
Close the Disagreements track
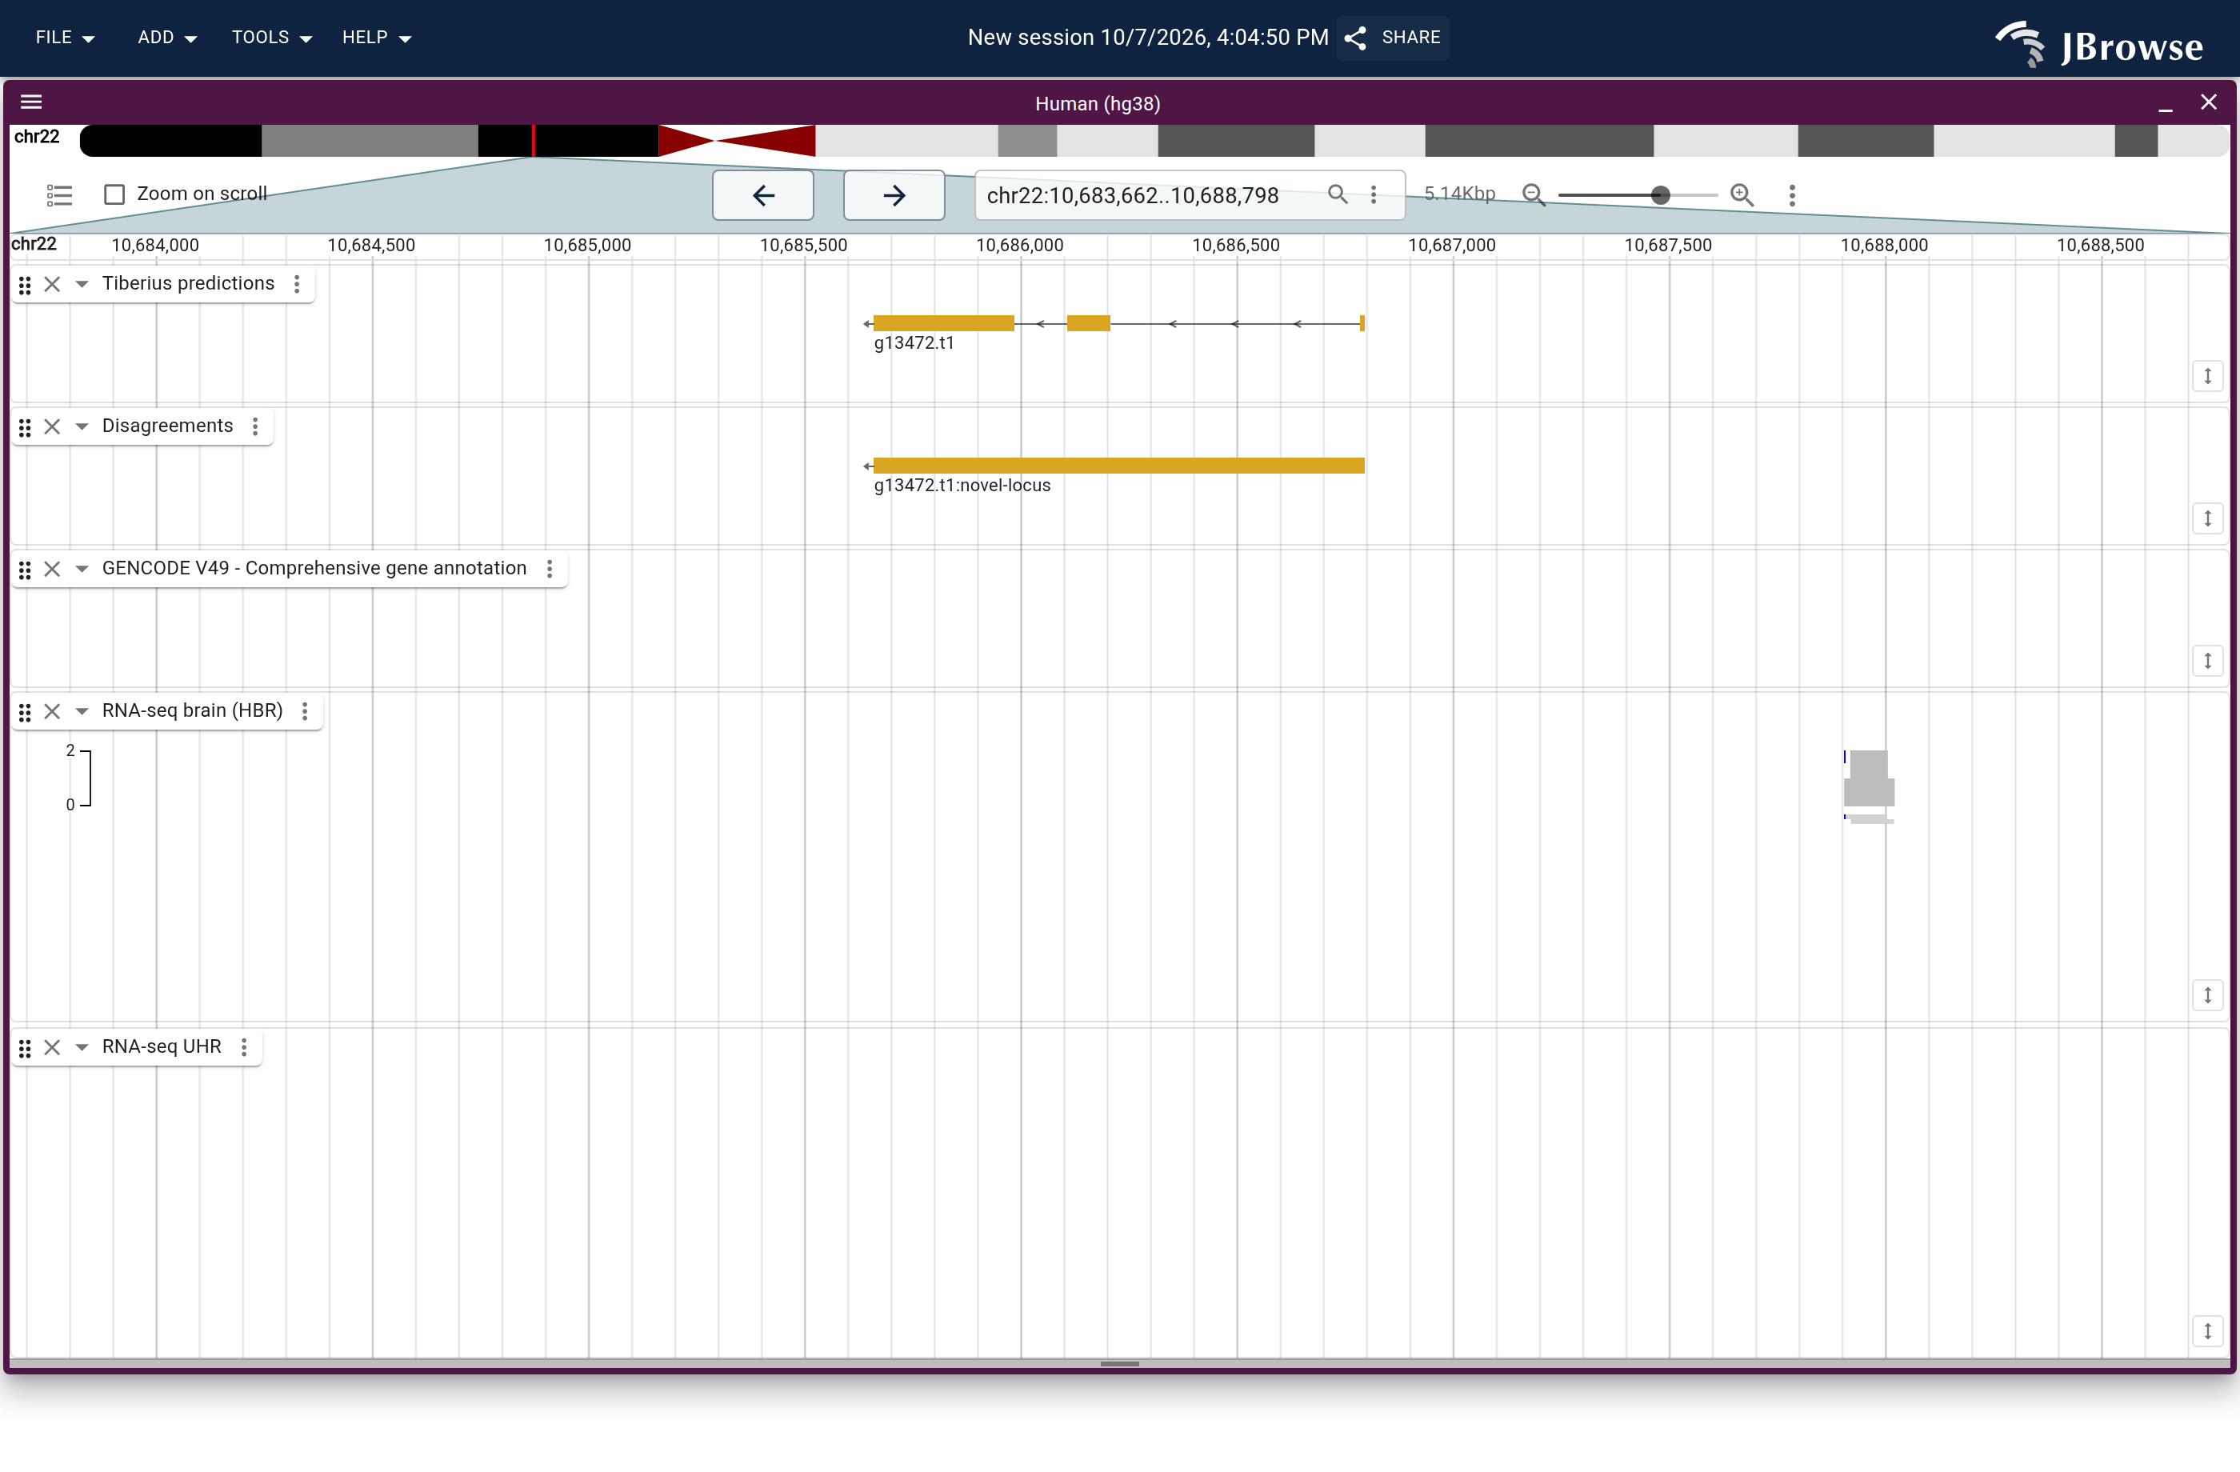(53, 426)
